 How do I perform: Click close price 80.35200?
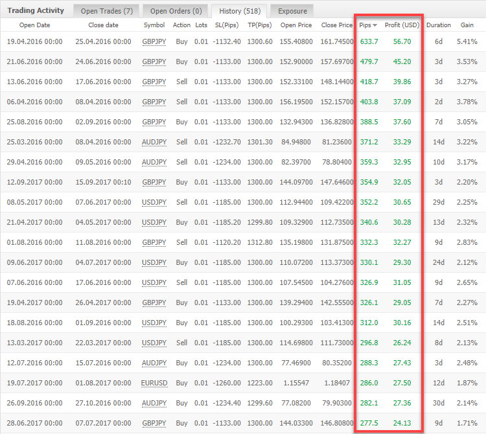coord(337,363)
